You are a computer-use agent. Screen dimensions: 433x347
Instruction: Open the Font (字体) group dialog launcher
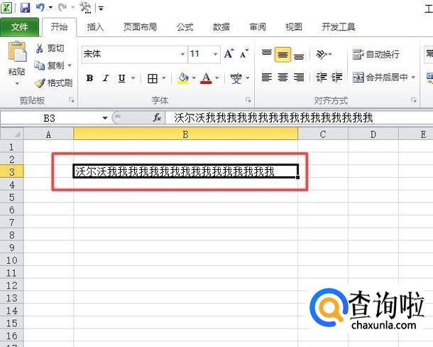point(248,100)
